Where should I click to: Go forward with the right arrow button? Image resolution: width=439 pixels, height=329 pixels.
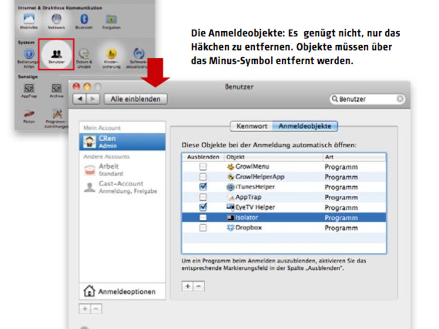(x=93, y=99)
